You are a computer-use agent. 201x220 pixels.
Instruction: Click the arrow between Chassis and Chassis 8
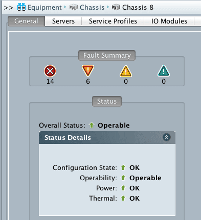tap(108, 7)
